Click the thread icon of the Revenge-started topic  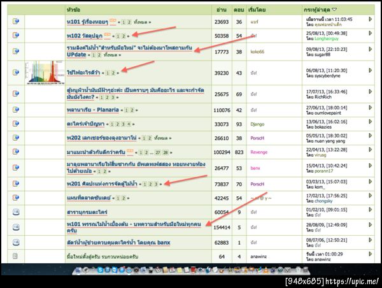pyautogui.click(x=16, y=152)
